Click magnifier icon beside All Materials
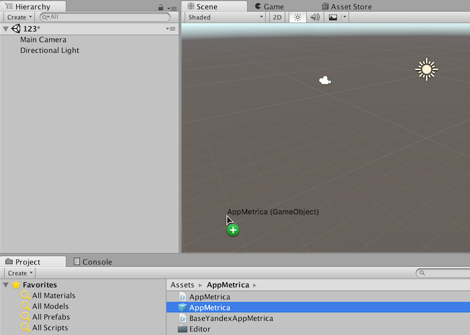 coord(26,295)
